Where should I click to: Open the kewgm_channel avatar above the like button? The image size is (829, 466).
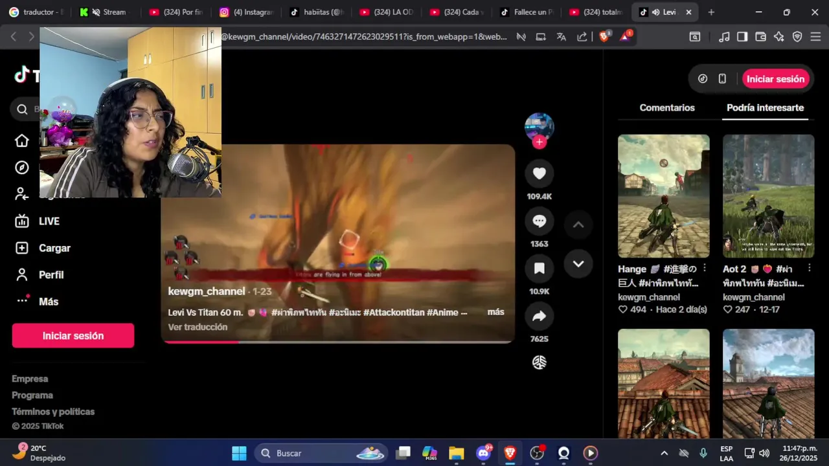coord(539,126)
